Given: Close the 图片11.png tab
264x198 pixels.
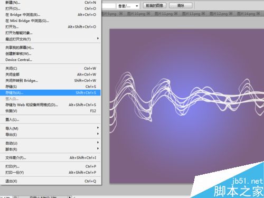Looking at the screenshot, I should point(176,13).
